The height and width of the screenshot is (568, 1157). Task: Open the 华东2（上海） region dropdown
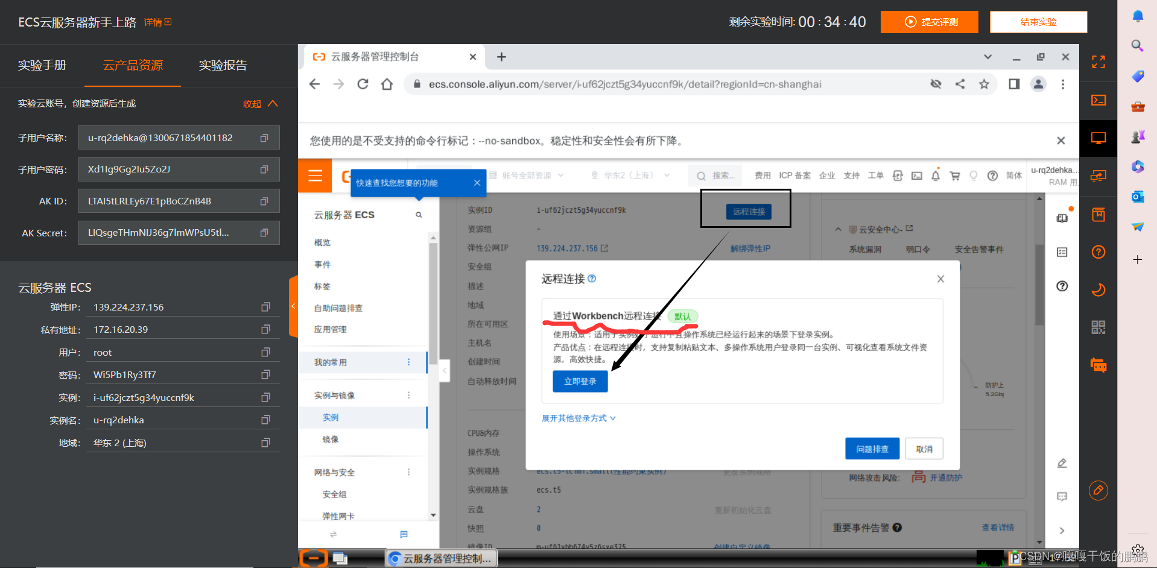[630, 175]
